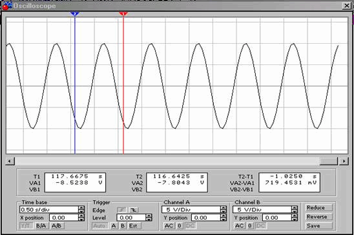Click the left scroll arrow under the waveform

point(10,161)
